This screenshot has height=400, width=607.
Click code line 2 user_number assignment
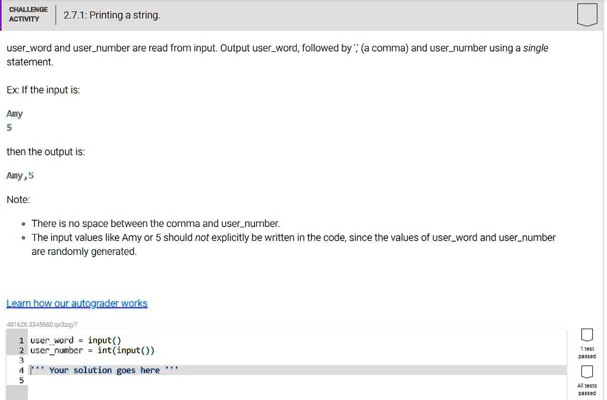93,351
